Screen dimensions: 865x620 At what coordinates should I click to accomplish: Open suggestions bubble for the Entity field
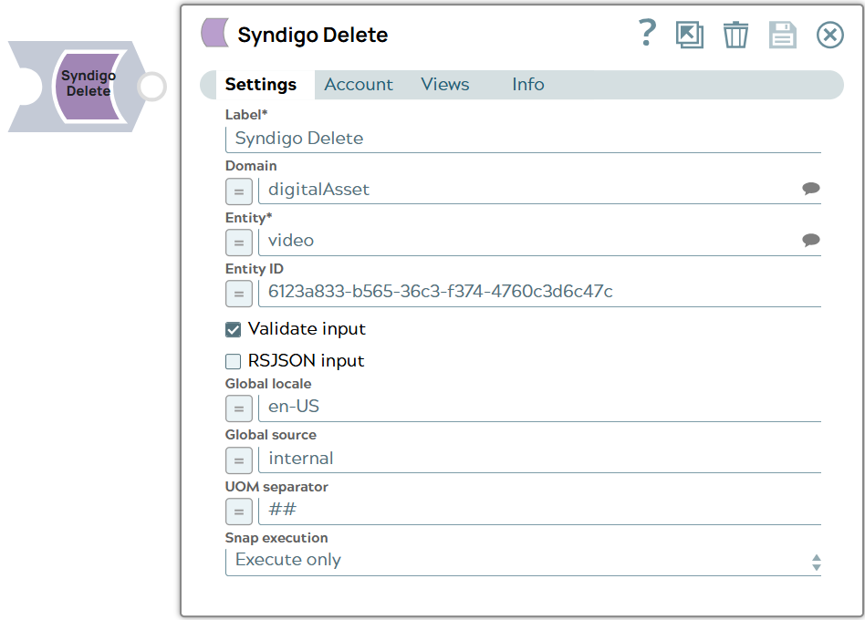pyautogui.click(x=810, y=240)
